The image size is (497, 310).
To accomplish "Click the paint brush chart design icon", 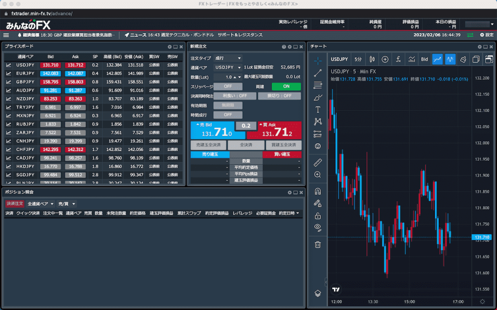I will pos(463,59).
